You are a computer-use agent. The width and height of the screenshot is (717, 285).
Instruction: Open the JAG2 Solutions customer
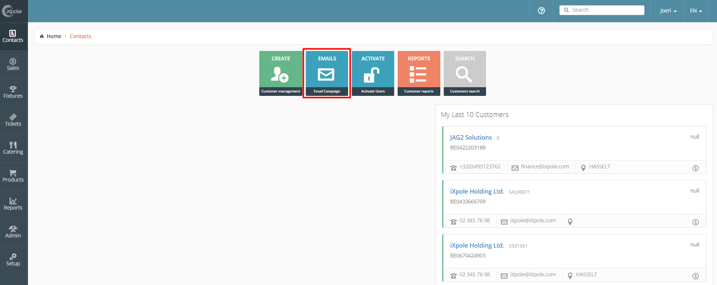(471, 137)
